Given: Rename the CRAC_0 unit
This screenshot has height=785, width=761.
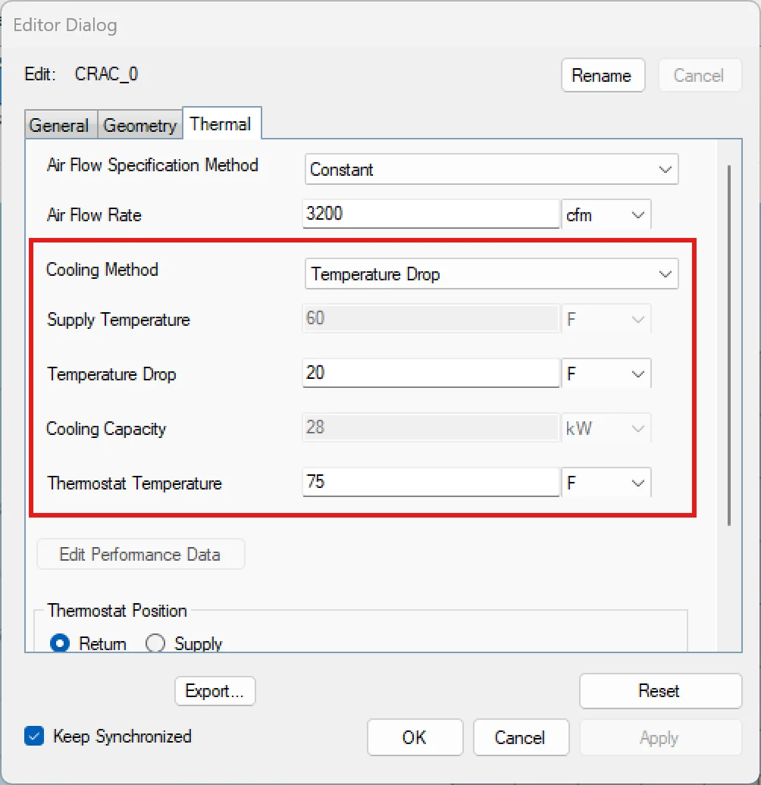Looking at the screenshot, I should [603, 75].
